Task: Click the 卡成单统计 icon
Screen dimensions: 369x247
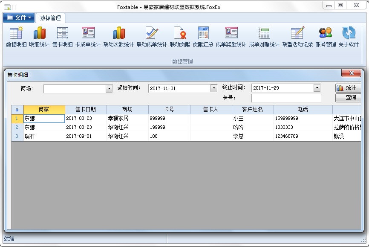Action: point(88,36)
